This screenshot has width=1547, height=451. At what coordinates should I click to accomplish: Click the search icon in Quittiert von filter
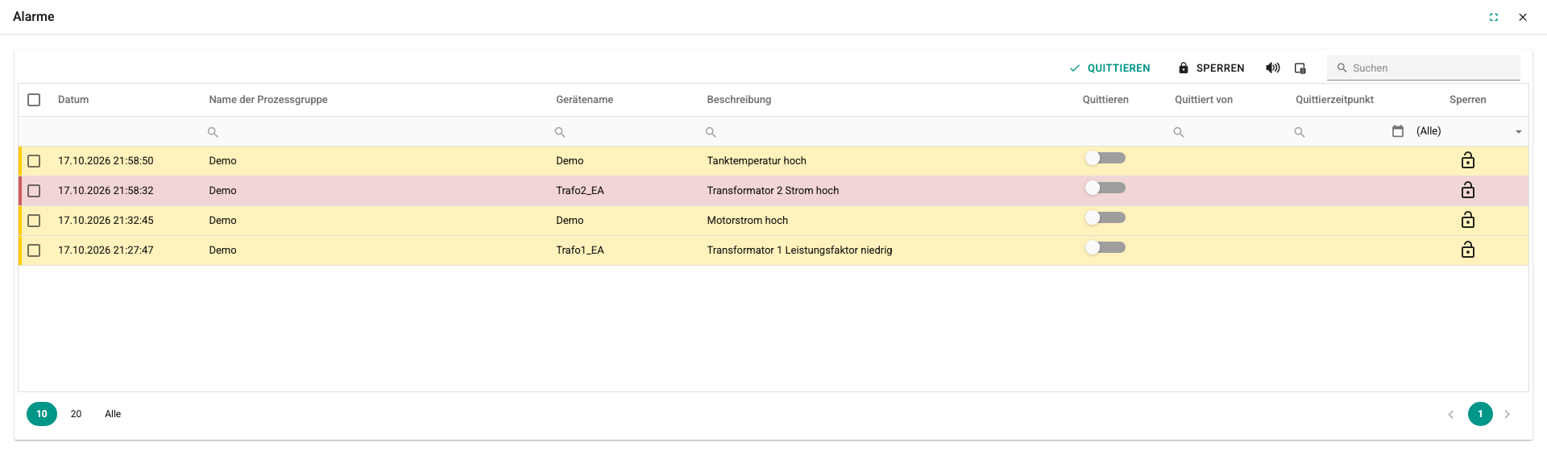[x=1179, y=132]
